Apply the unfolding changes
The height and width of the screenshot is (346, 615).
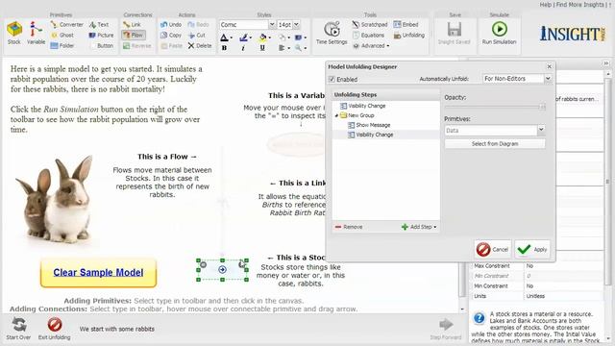pyautogui.click(x=532, y=249)
